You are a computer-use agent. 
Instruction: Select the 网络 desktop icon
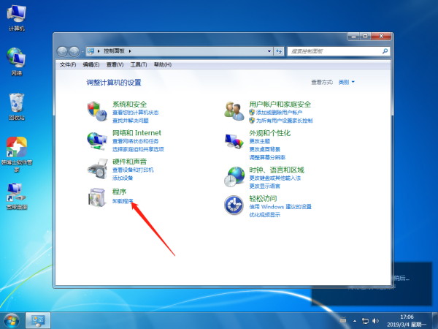coord(17,61)
